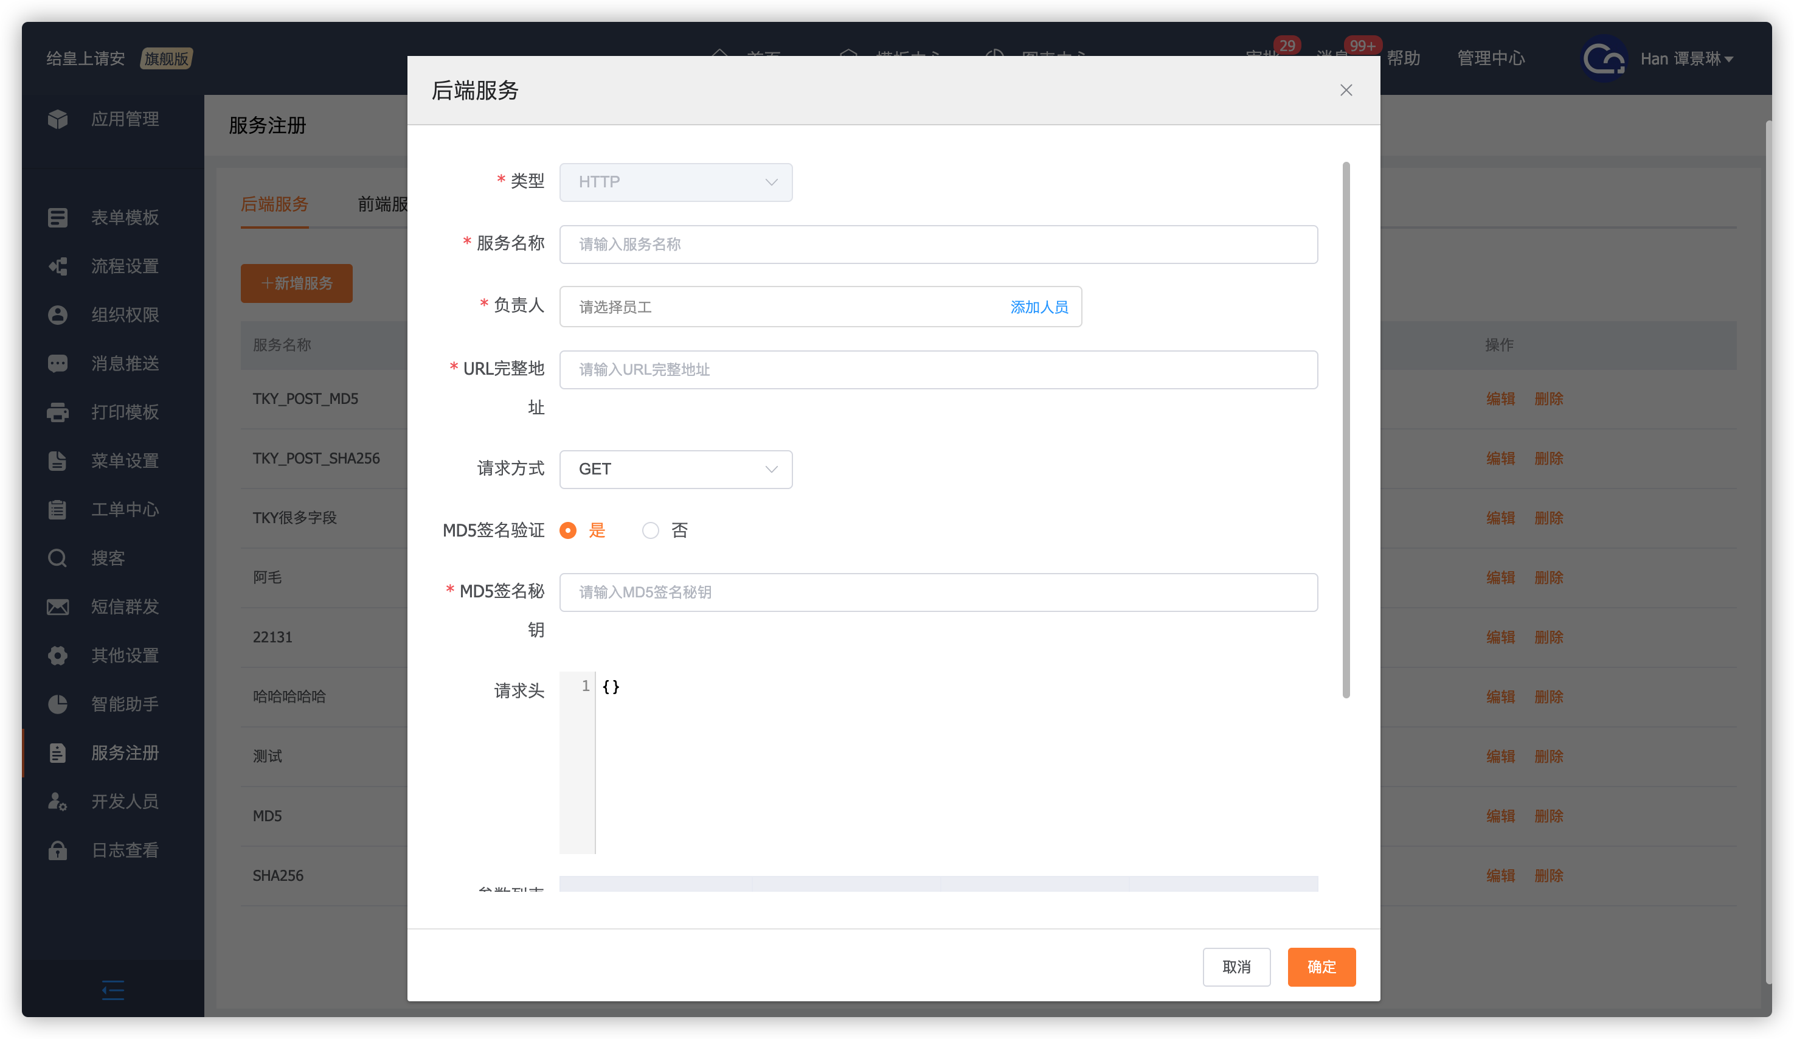Viewport: 1794px width, 1039px height.
Task: Click the 表单模板 sidebar icon
Action: tap(58, 217)
